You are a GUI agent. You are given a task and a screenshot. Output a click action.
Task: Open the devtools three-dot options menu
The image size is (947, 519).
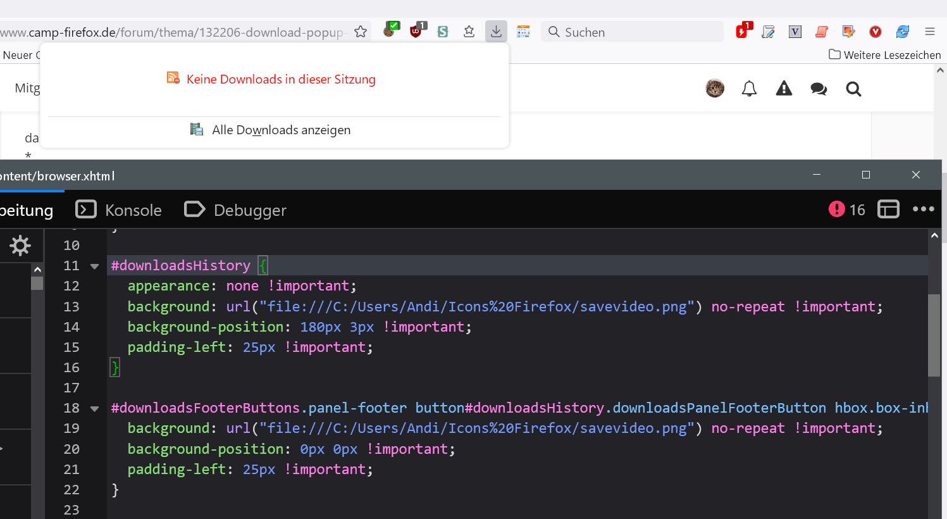pyautogui.click(x=923, y=209)
